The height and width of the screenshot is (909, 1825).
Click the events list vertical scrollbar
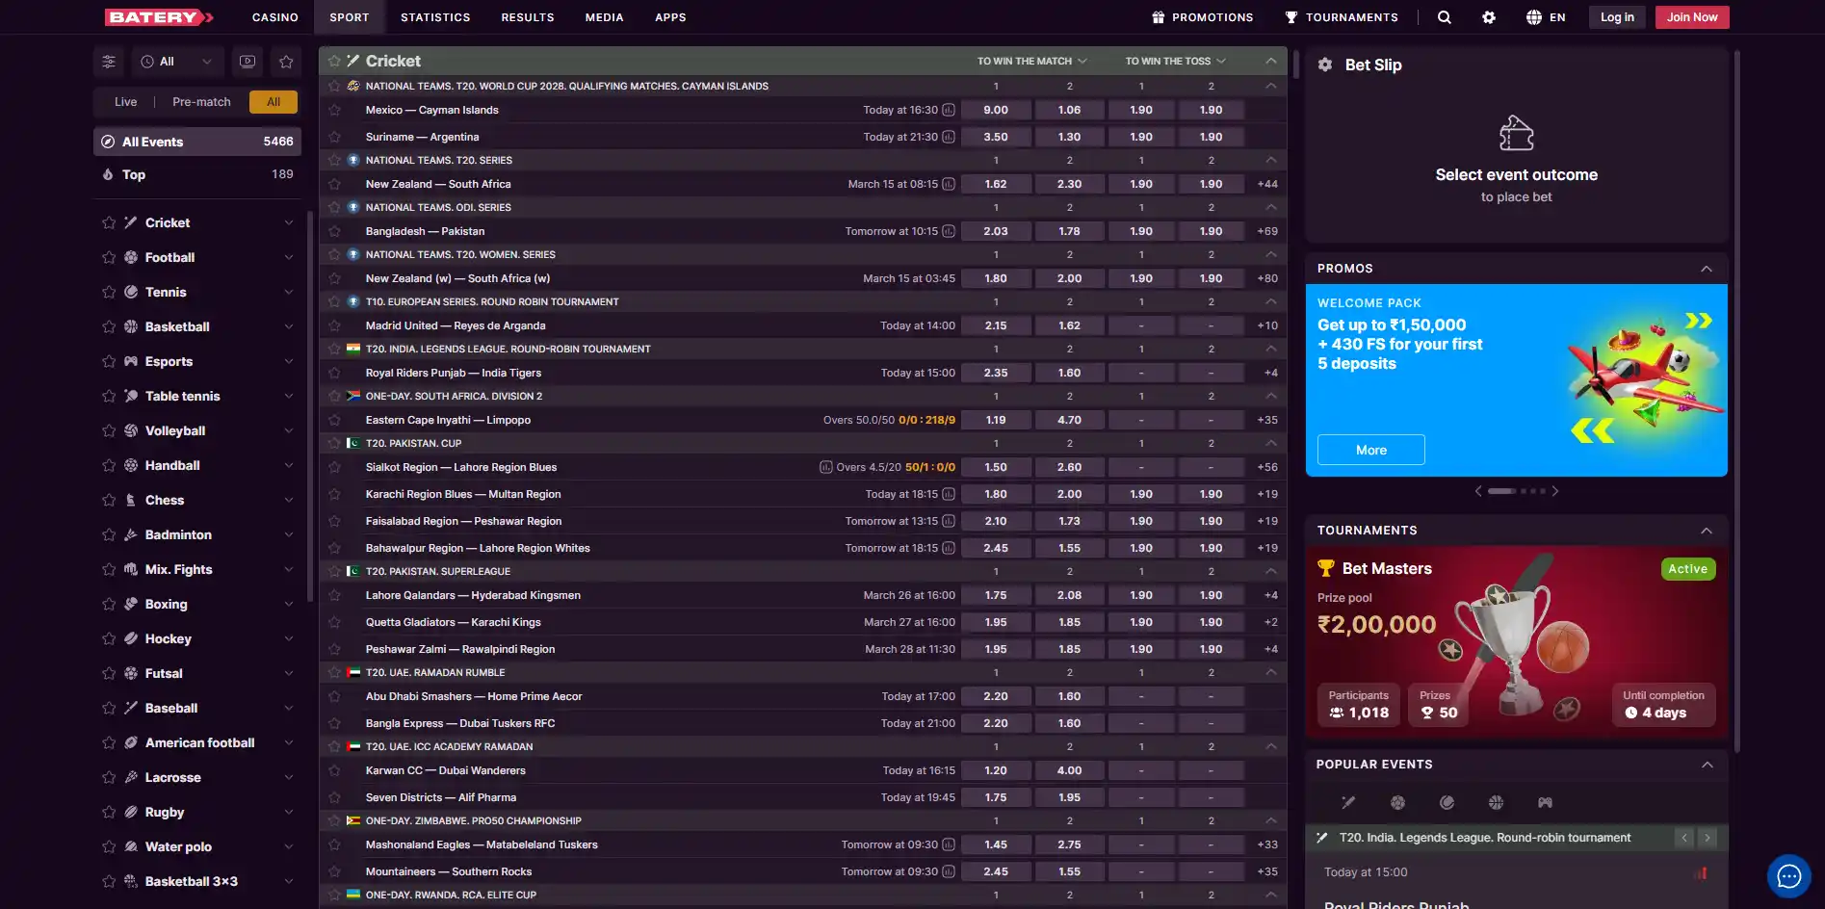[x=1296, y=65]
